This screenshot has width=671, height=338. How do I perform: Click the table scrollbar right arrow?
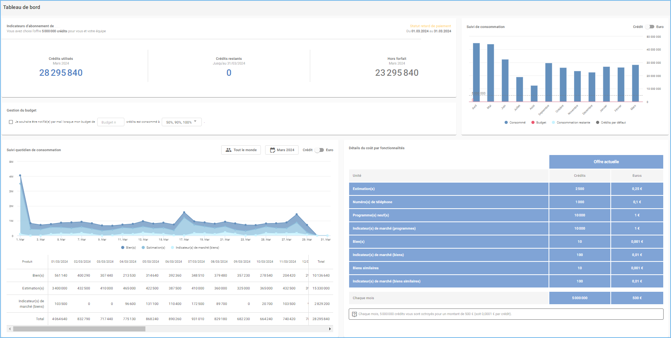330,329
